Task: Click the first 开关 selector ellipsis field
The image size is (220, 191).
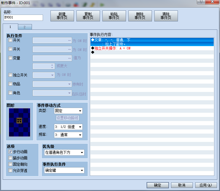Action: point(52,40)
